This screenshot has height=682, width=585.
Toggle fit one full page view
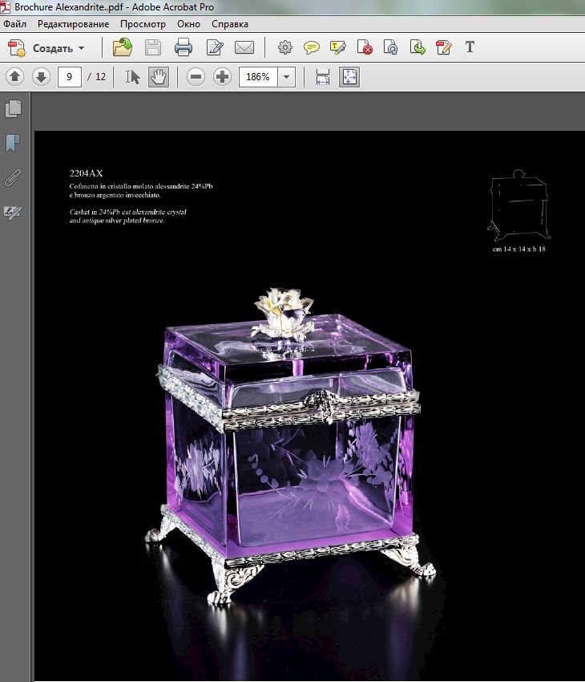349,77
